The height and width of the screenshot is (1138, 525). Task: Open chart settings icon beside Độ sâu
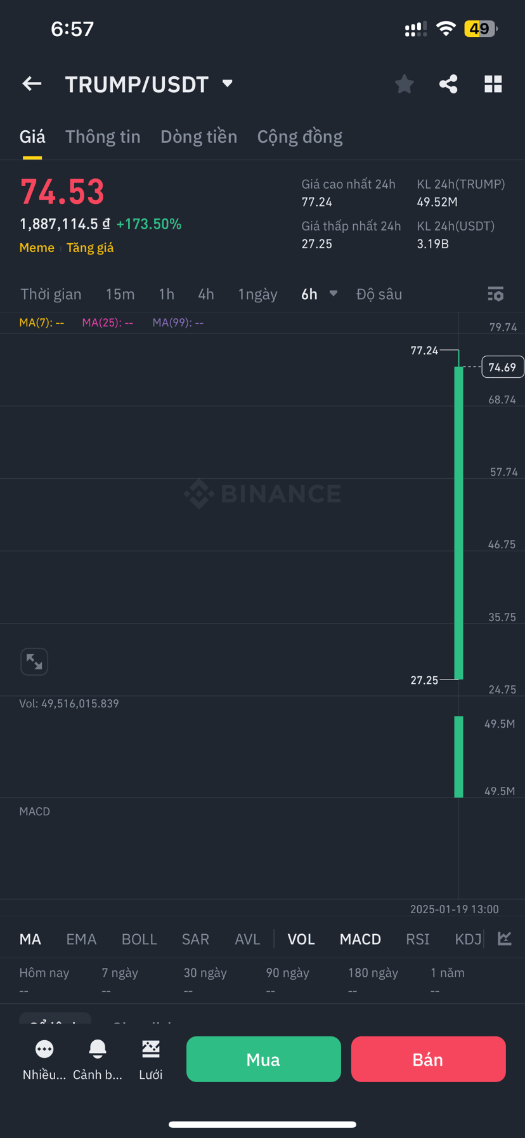(495, 294)
